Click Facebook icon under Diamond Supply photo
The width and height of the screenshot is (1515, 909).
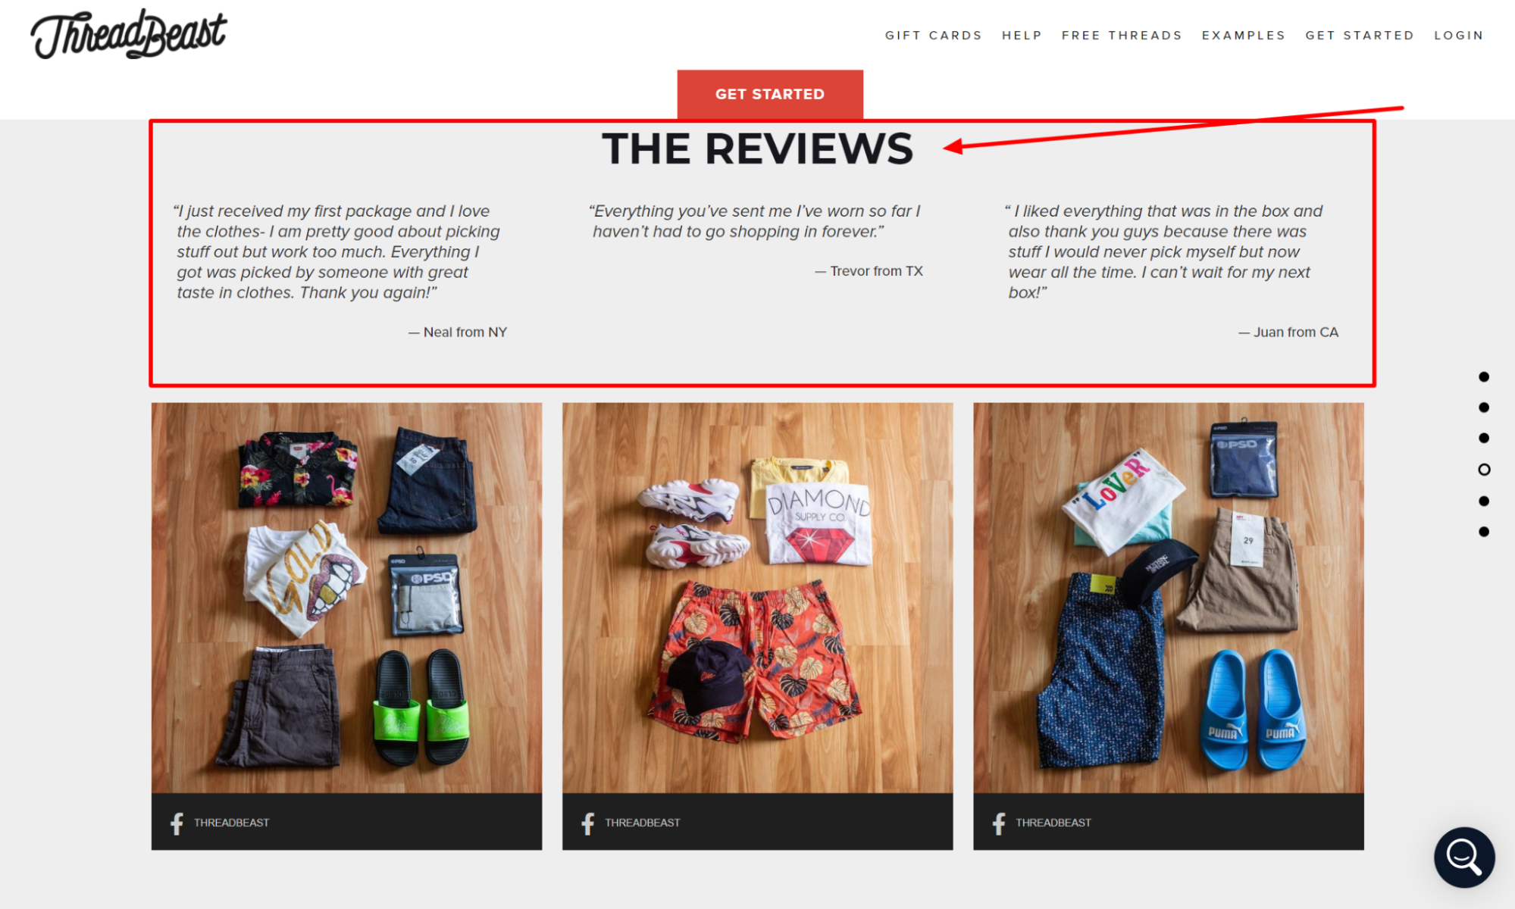587,823
